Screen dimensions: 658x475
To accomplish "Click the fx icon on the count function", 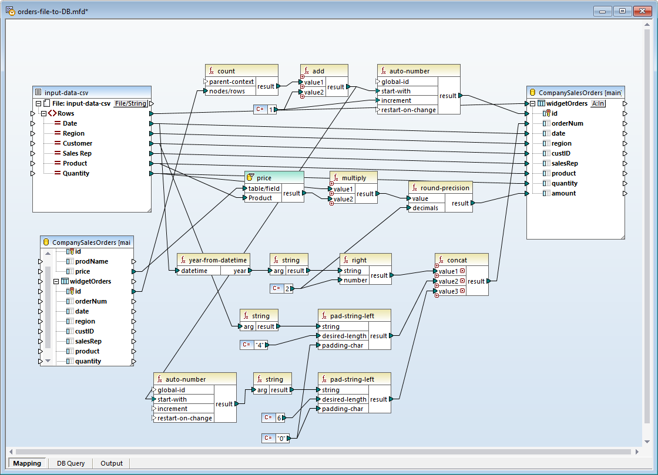I will pyautogui.click(x=211, y=71).
